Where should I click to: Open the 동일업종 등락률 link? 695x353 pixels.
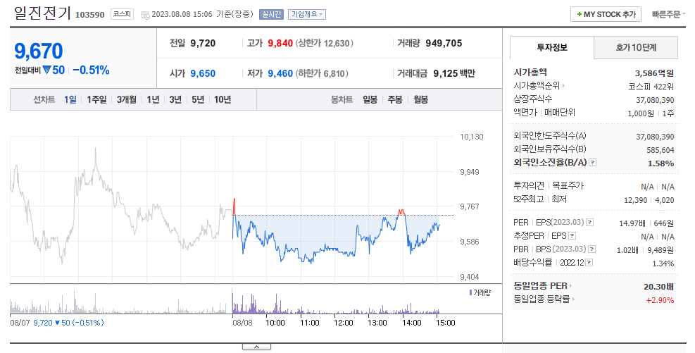click(x=544, y=299)
